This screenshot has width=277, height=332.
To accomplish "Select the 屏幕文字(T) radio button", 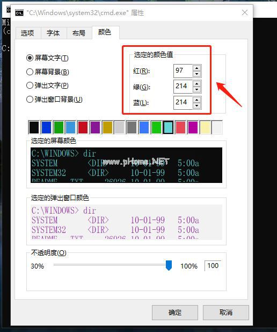I will tap(30, 58).
